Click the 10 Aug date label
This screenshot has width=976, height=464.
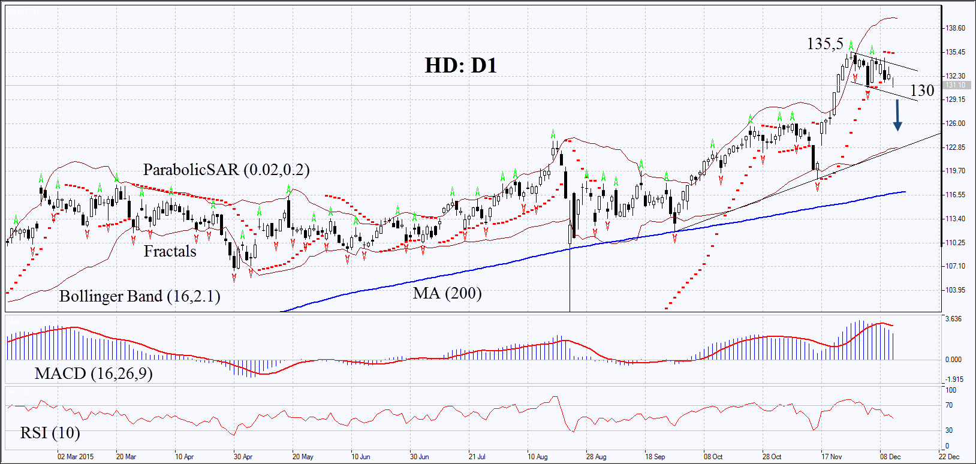click(x=538, y=457)
